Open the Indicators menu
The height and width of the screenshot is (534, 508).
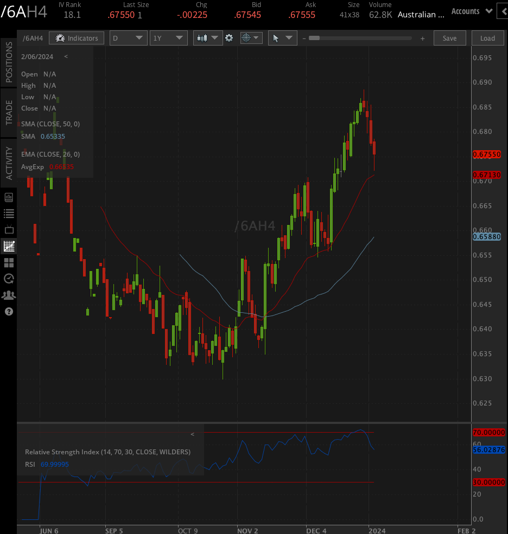(x=77, y=38)
